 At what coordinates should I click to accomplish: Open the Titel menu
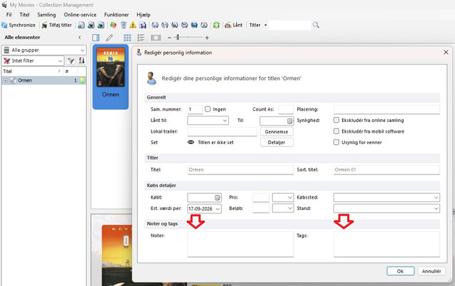point(25,15)
